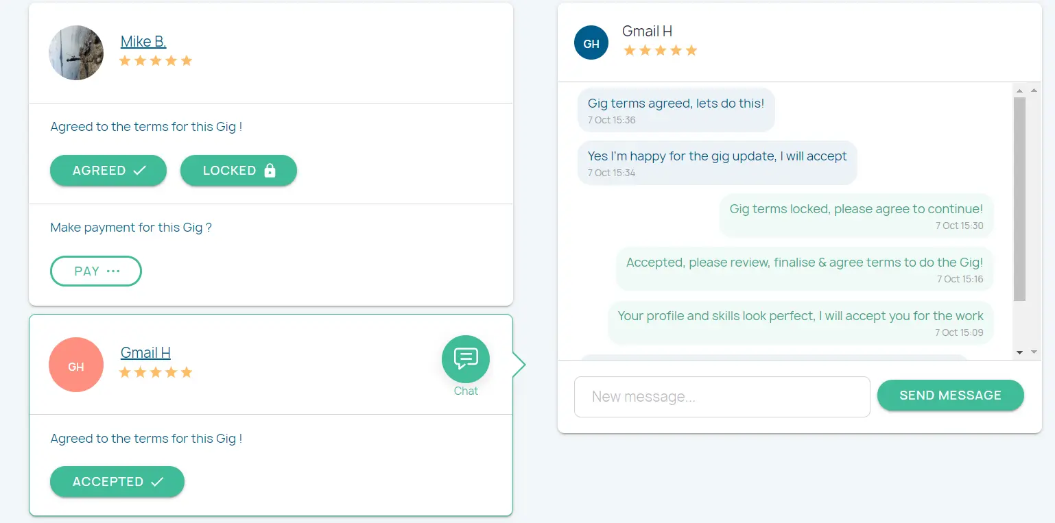Screen dimensions: 1055x523
Task: Click the chat scrollbar thumb
Action: (x=1019, y=199)
